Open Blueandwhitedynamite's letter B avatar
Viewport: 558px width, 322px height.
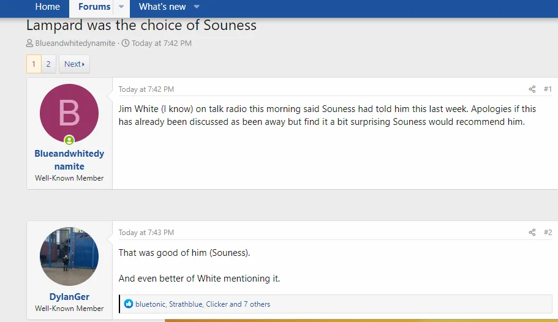[69, 113]
